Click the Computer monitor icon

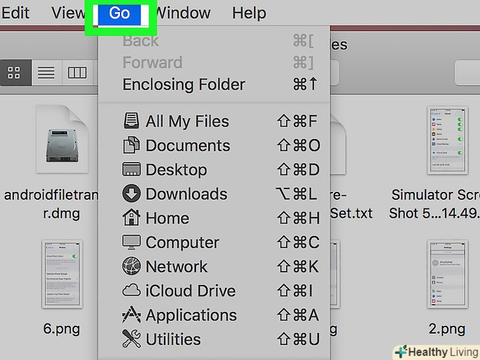coord(131,242)
